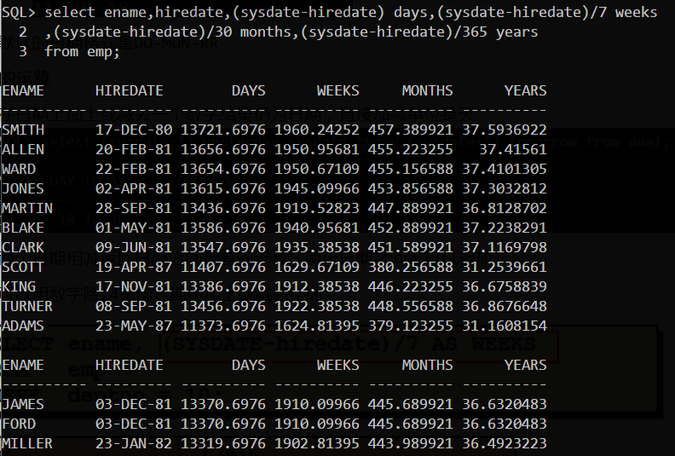Click the TURNER employee name
The image size is (675, 456).
(x=27, y=306)
